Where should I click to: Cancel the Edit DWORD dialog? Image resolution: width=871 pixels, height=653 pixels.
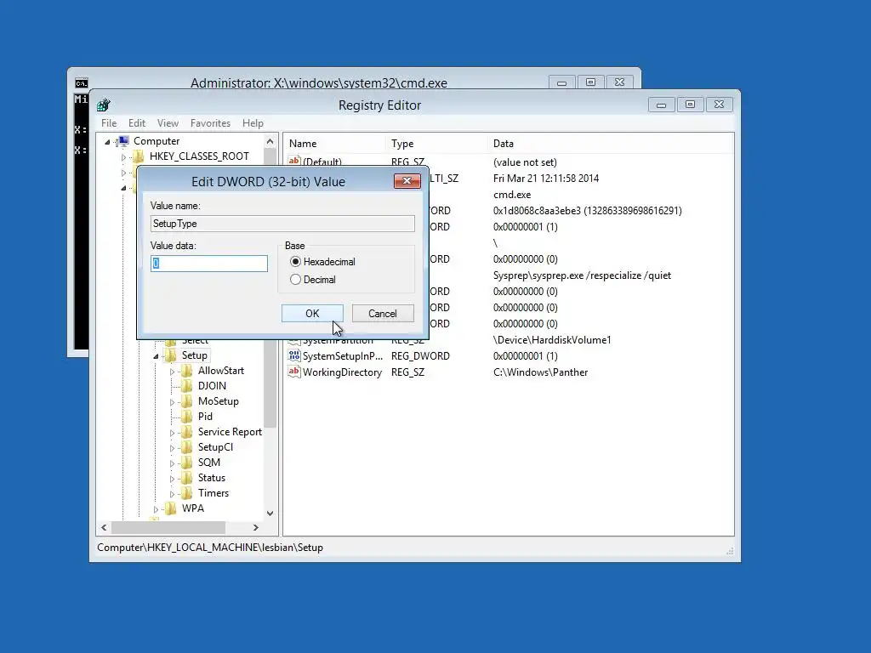(383, 313)
